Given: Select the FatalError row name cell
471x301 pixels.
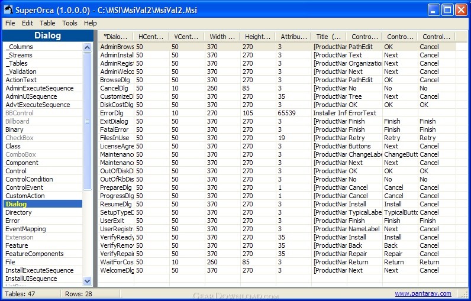Looking at the screenshot, I should click(116, 130).
